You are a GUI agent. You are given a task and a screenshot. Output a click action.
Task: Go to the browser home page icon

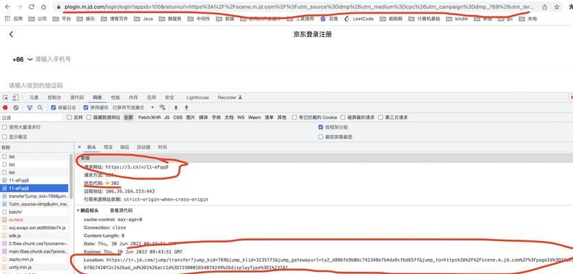point(43,7)
